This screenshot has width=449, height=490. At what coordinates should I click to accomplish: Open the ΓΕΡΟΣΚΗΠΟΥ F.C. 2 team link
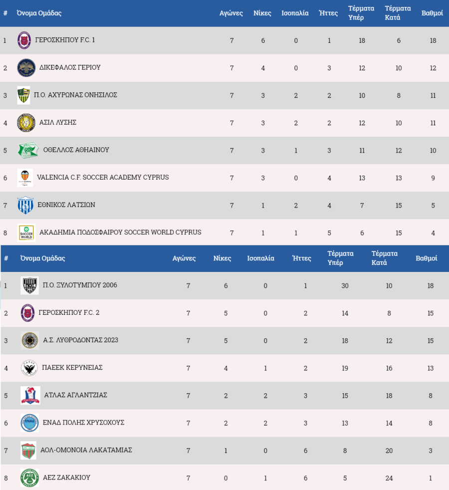point(69,312)
